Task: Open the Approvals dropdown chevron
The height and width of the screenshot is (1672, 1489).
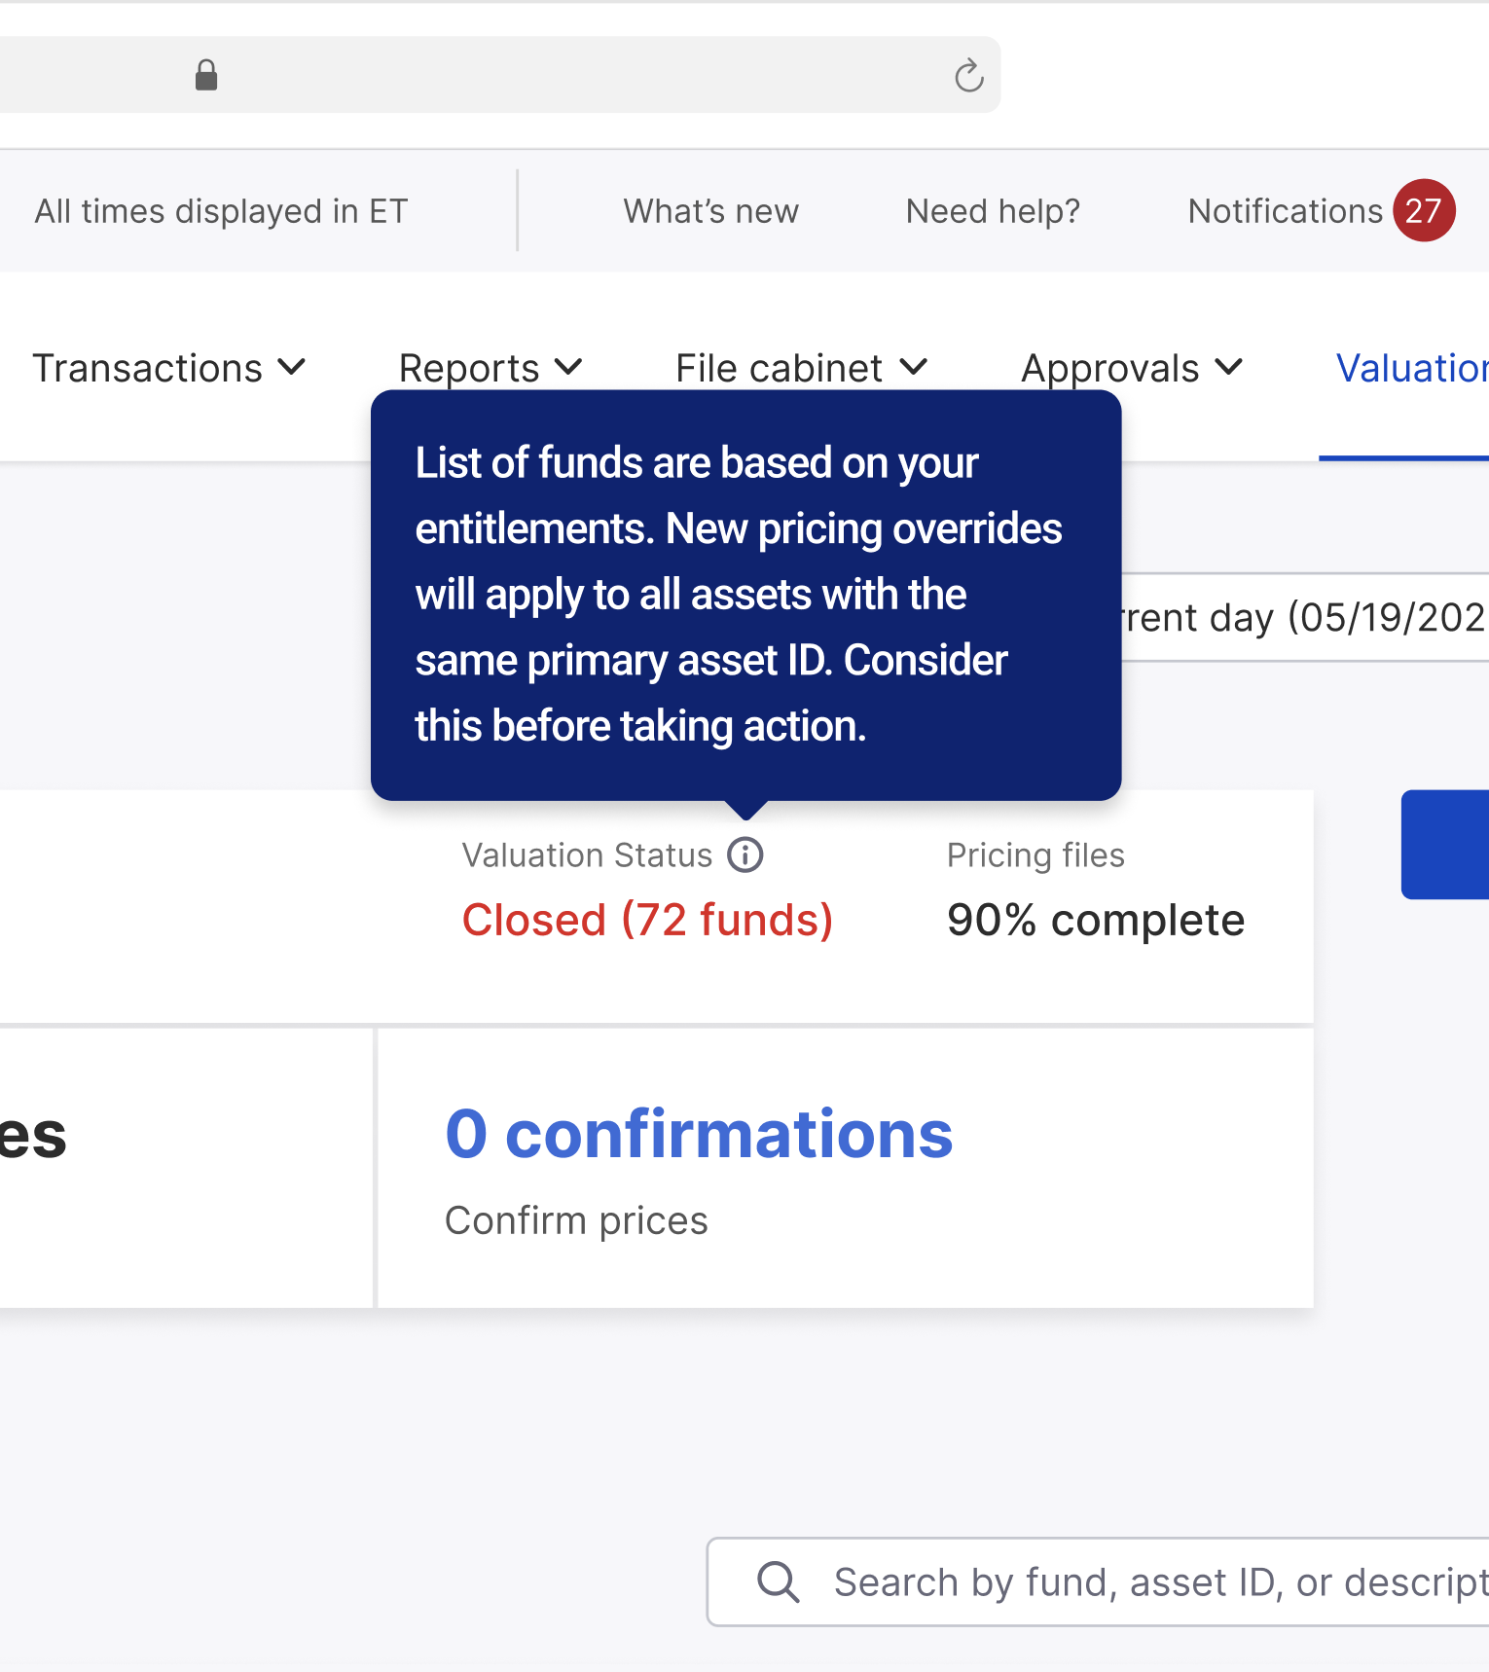Action: point(1229,368)
